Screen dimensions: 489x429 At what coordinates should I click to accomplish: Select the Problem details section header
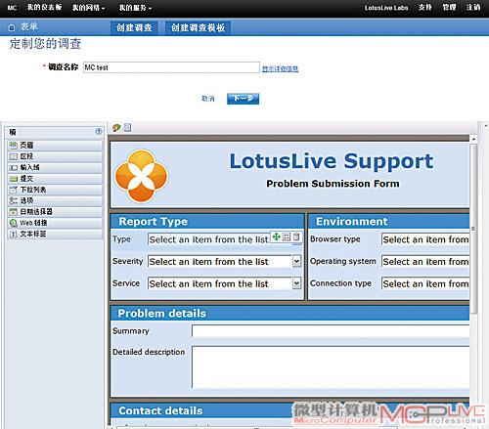(x=290, y=314)
